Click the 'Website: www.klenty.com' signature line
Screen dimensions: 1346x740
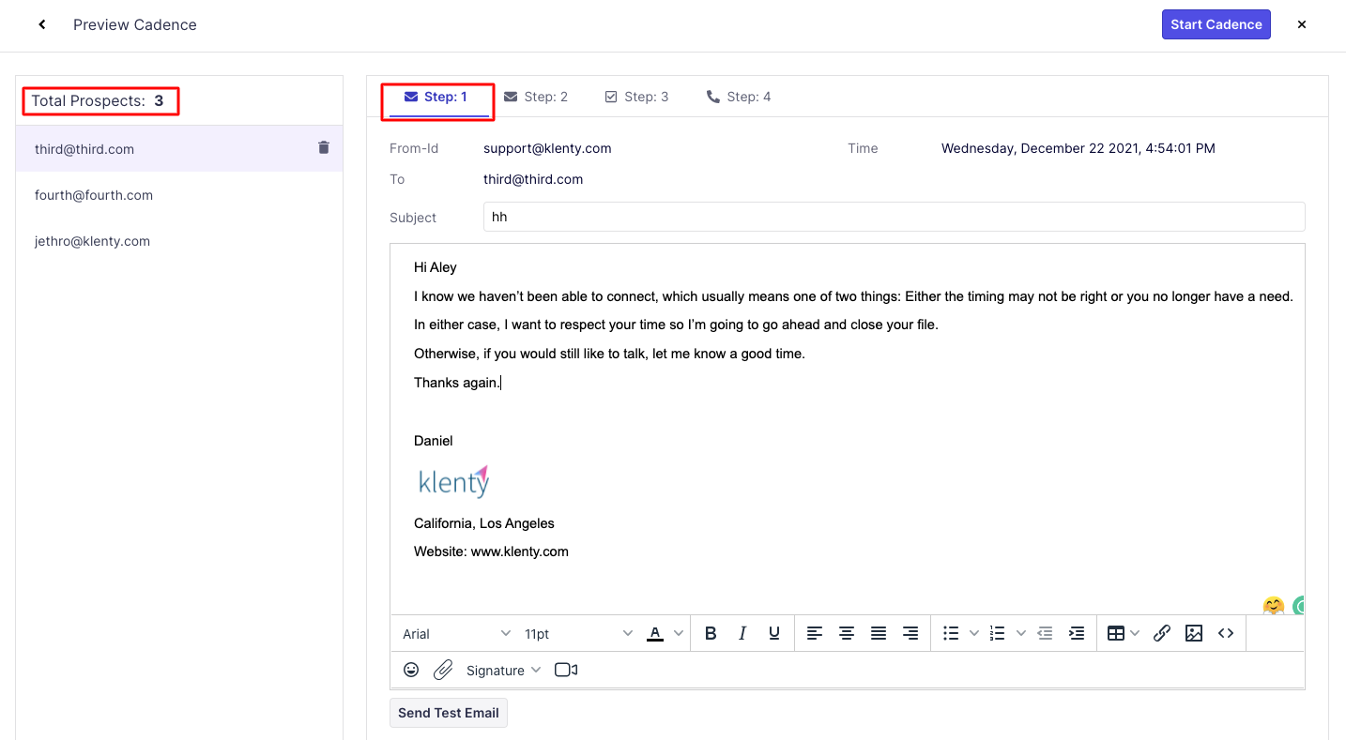tap(491, 551)
